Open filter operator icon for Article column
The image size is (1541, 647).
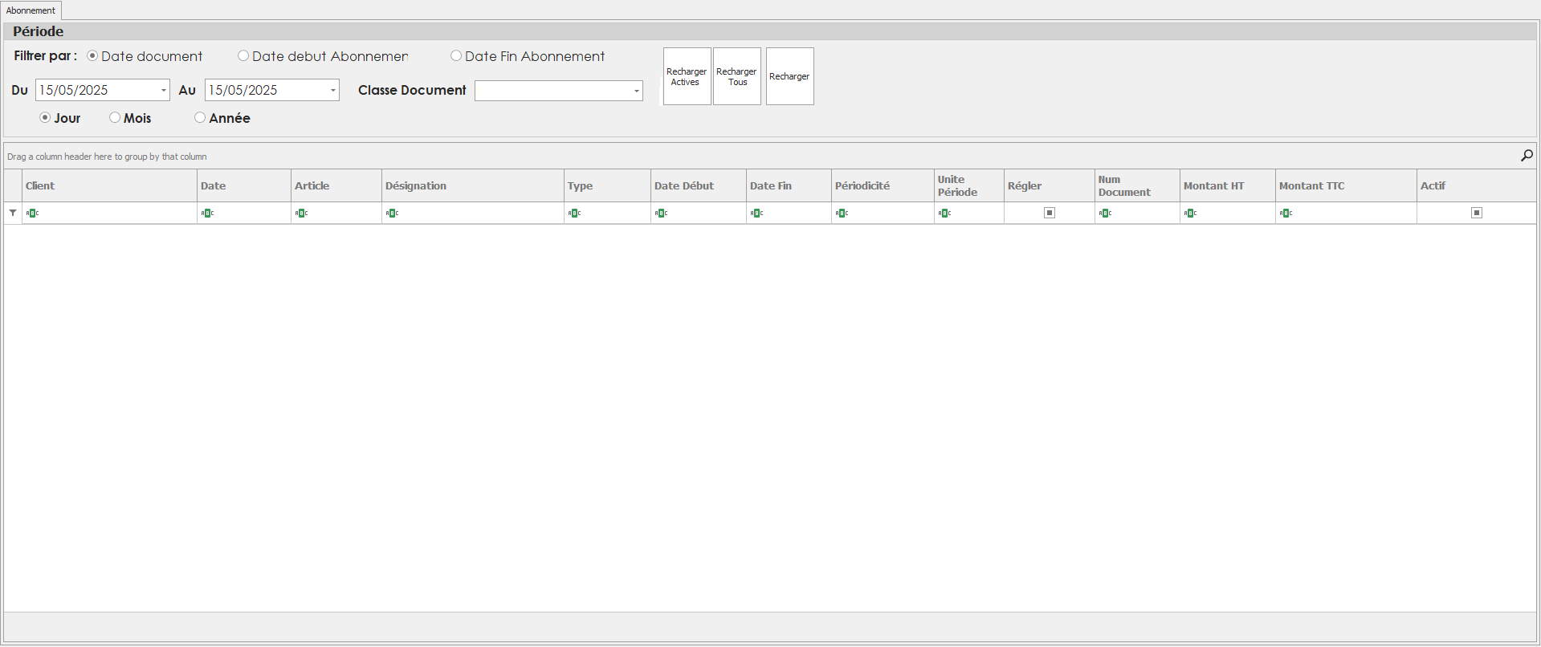tap(301, 214)
